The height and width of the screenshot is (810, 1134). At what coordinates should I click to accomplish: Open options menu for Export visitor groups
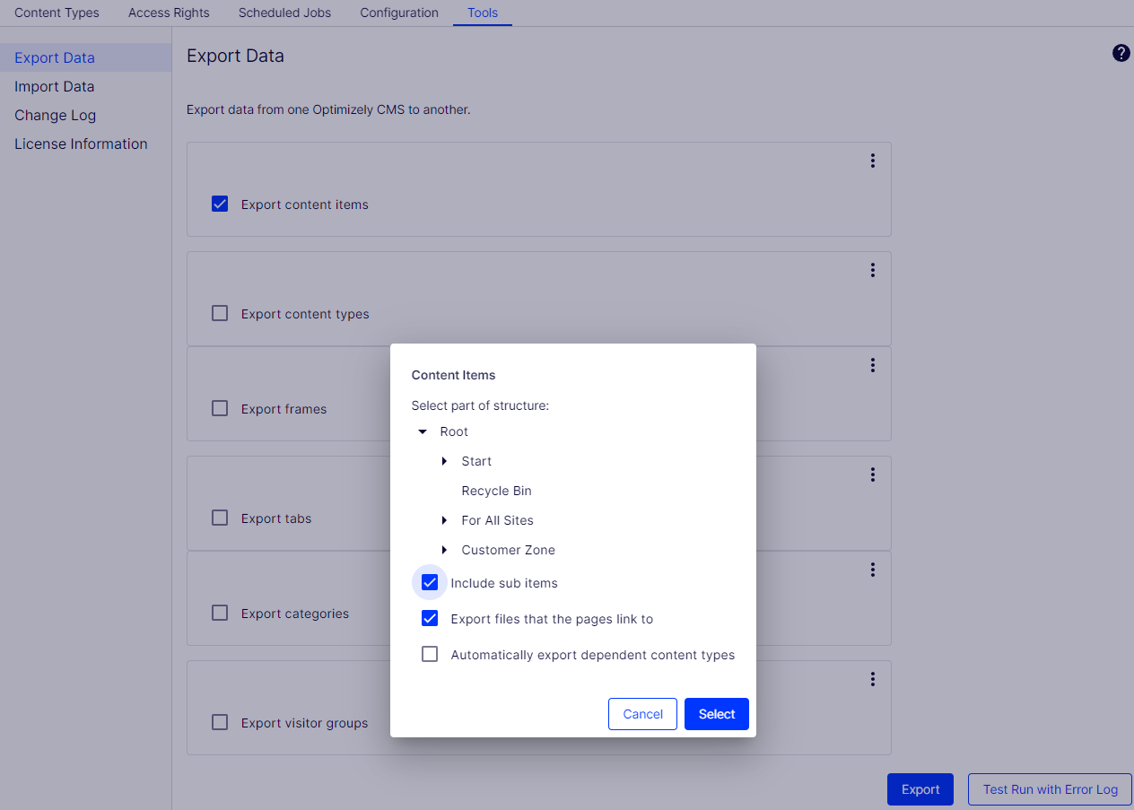872,679
